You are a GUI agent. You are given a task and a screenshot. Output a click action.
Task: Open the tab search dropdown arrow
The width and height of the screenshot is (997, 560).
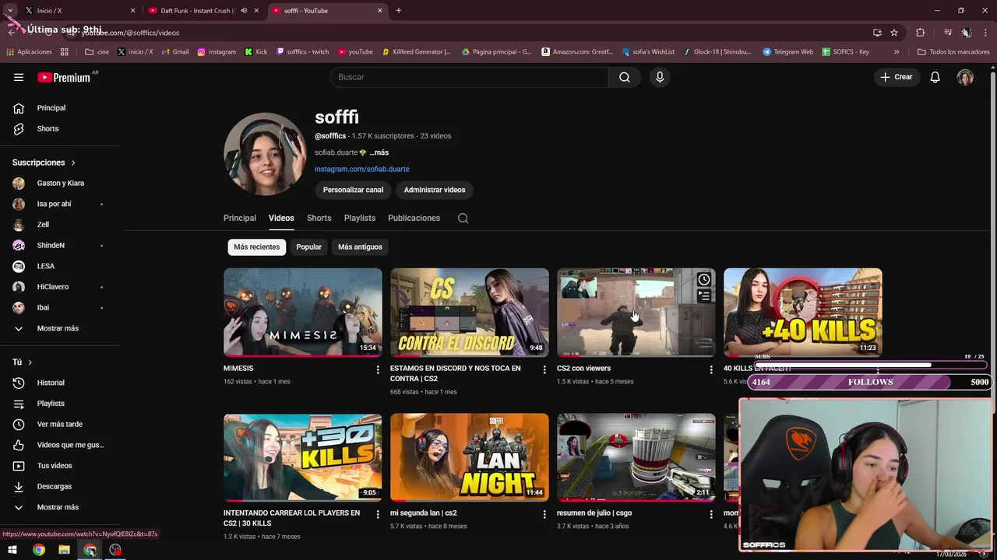coord(10,11)
